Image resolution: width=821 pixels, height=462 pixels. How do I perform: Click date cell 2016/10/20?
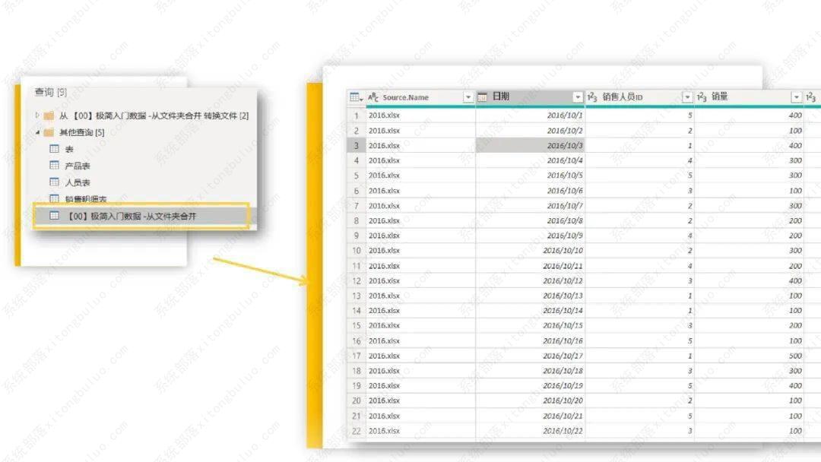coord(530,400)
